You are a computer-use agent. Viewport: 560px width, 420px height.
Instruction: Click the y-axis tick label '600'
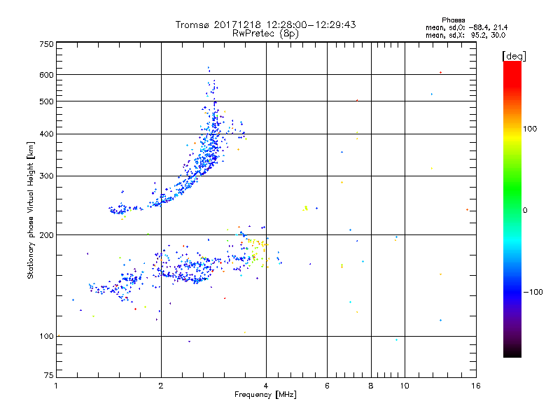click(47, 75)
